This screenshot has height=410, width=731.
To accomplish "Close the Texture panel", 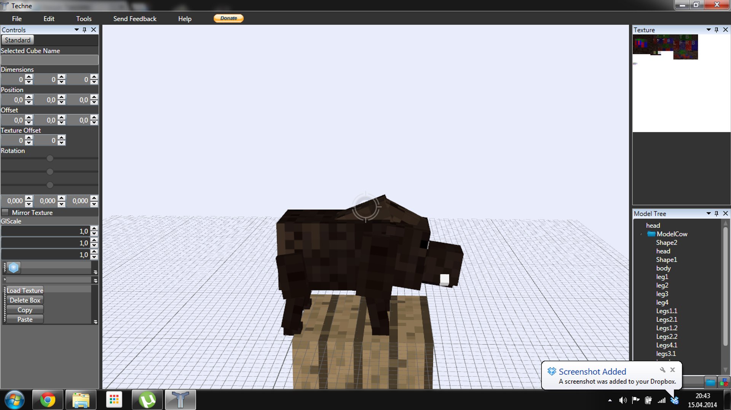I will [725, 30].
